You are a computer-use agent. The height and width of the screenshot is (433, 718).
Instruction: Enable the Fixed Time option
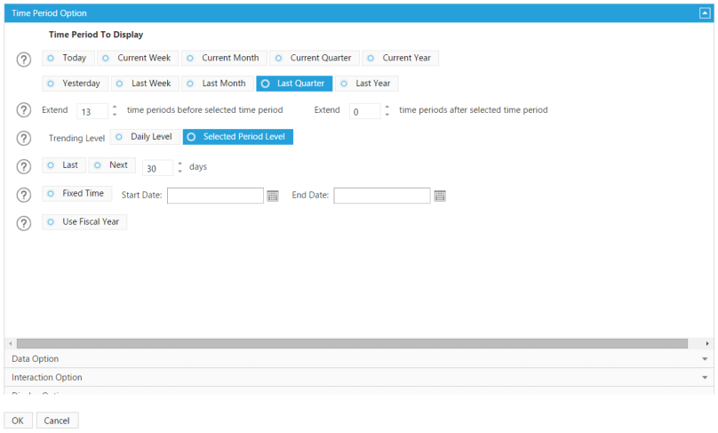[x=77, y=193]
